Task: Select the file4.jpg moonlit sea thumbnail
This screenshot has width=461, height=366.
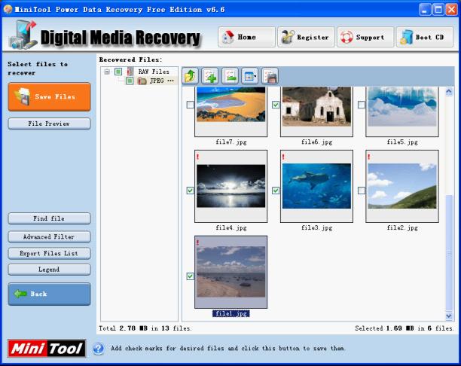Action: pos(231,186)
